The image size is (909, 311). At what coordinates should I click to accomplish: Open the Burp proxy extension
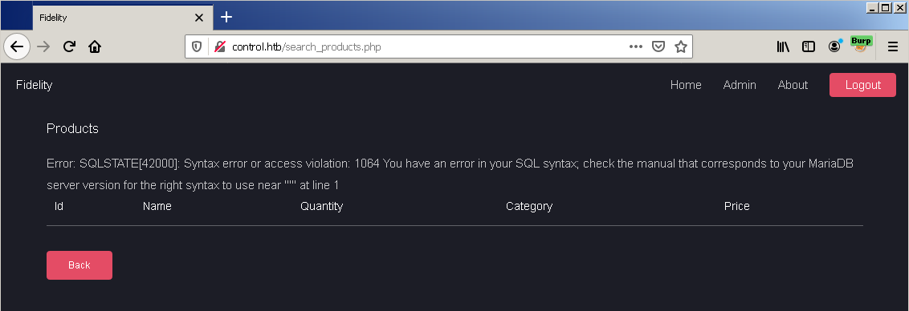pos(861,45)
